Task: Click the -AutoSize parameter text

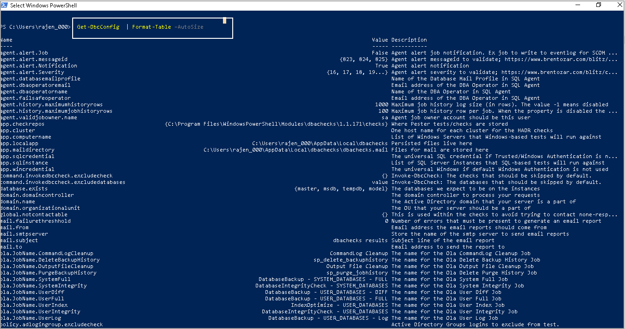Action: (189, 27)
